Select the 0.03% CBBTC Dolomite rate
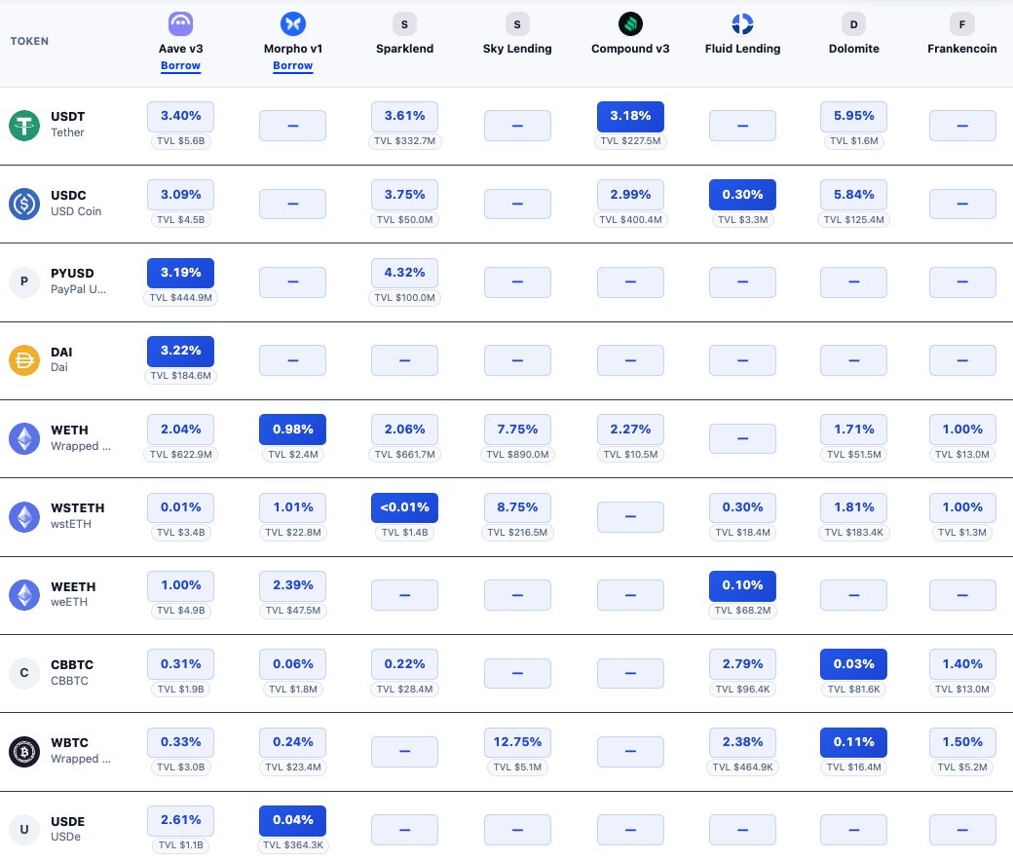This screenshot has height=861, width=1013. pyautogui.click(x=853, y=664)
